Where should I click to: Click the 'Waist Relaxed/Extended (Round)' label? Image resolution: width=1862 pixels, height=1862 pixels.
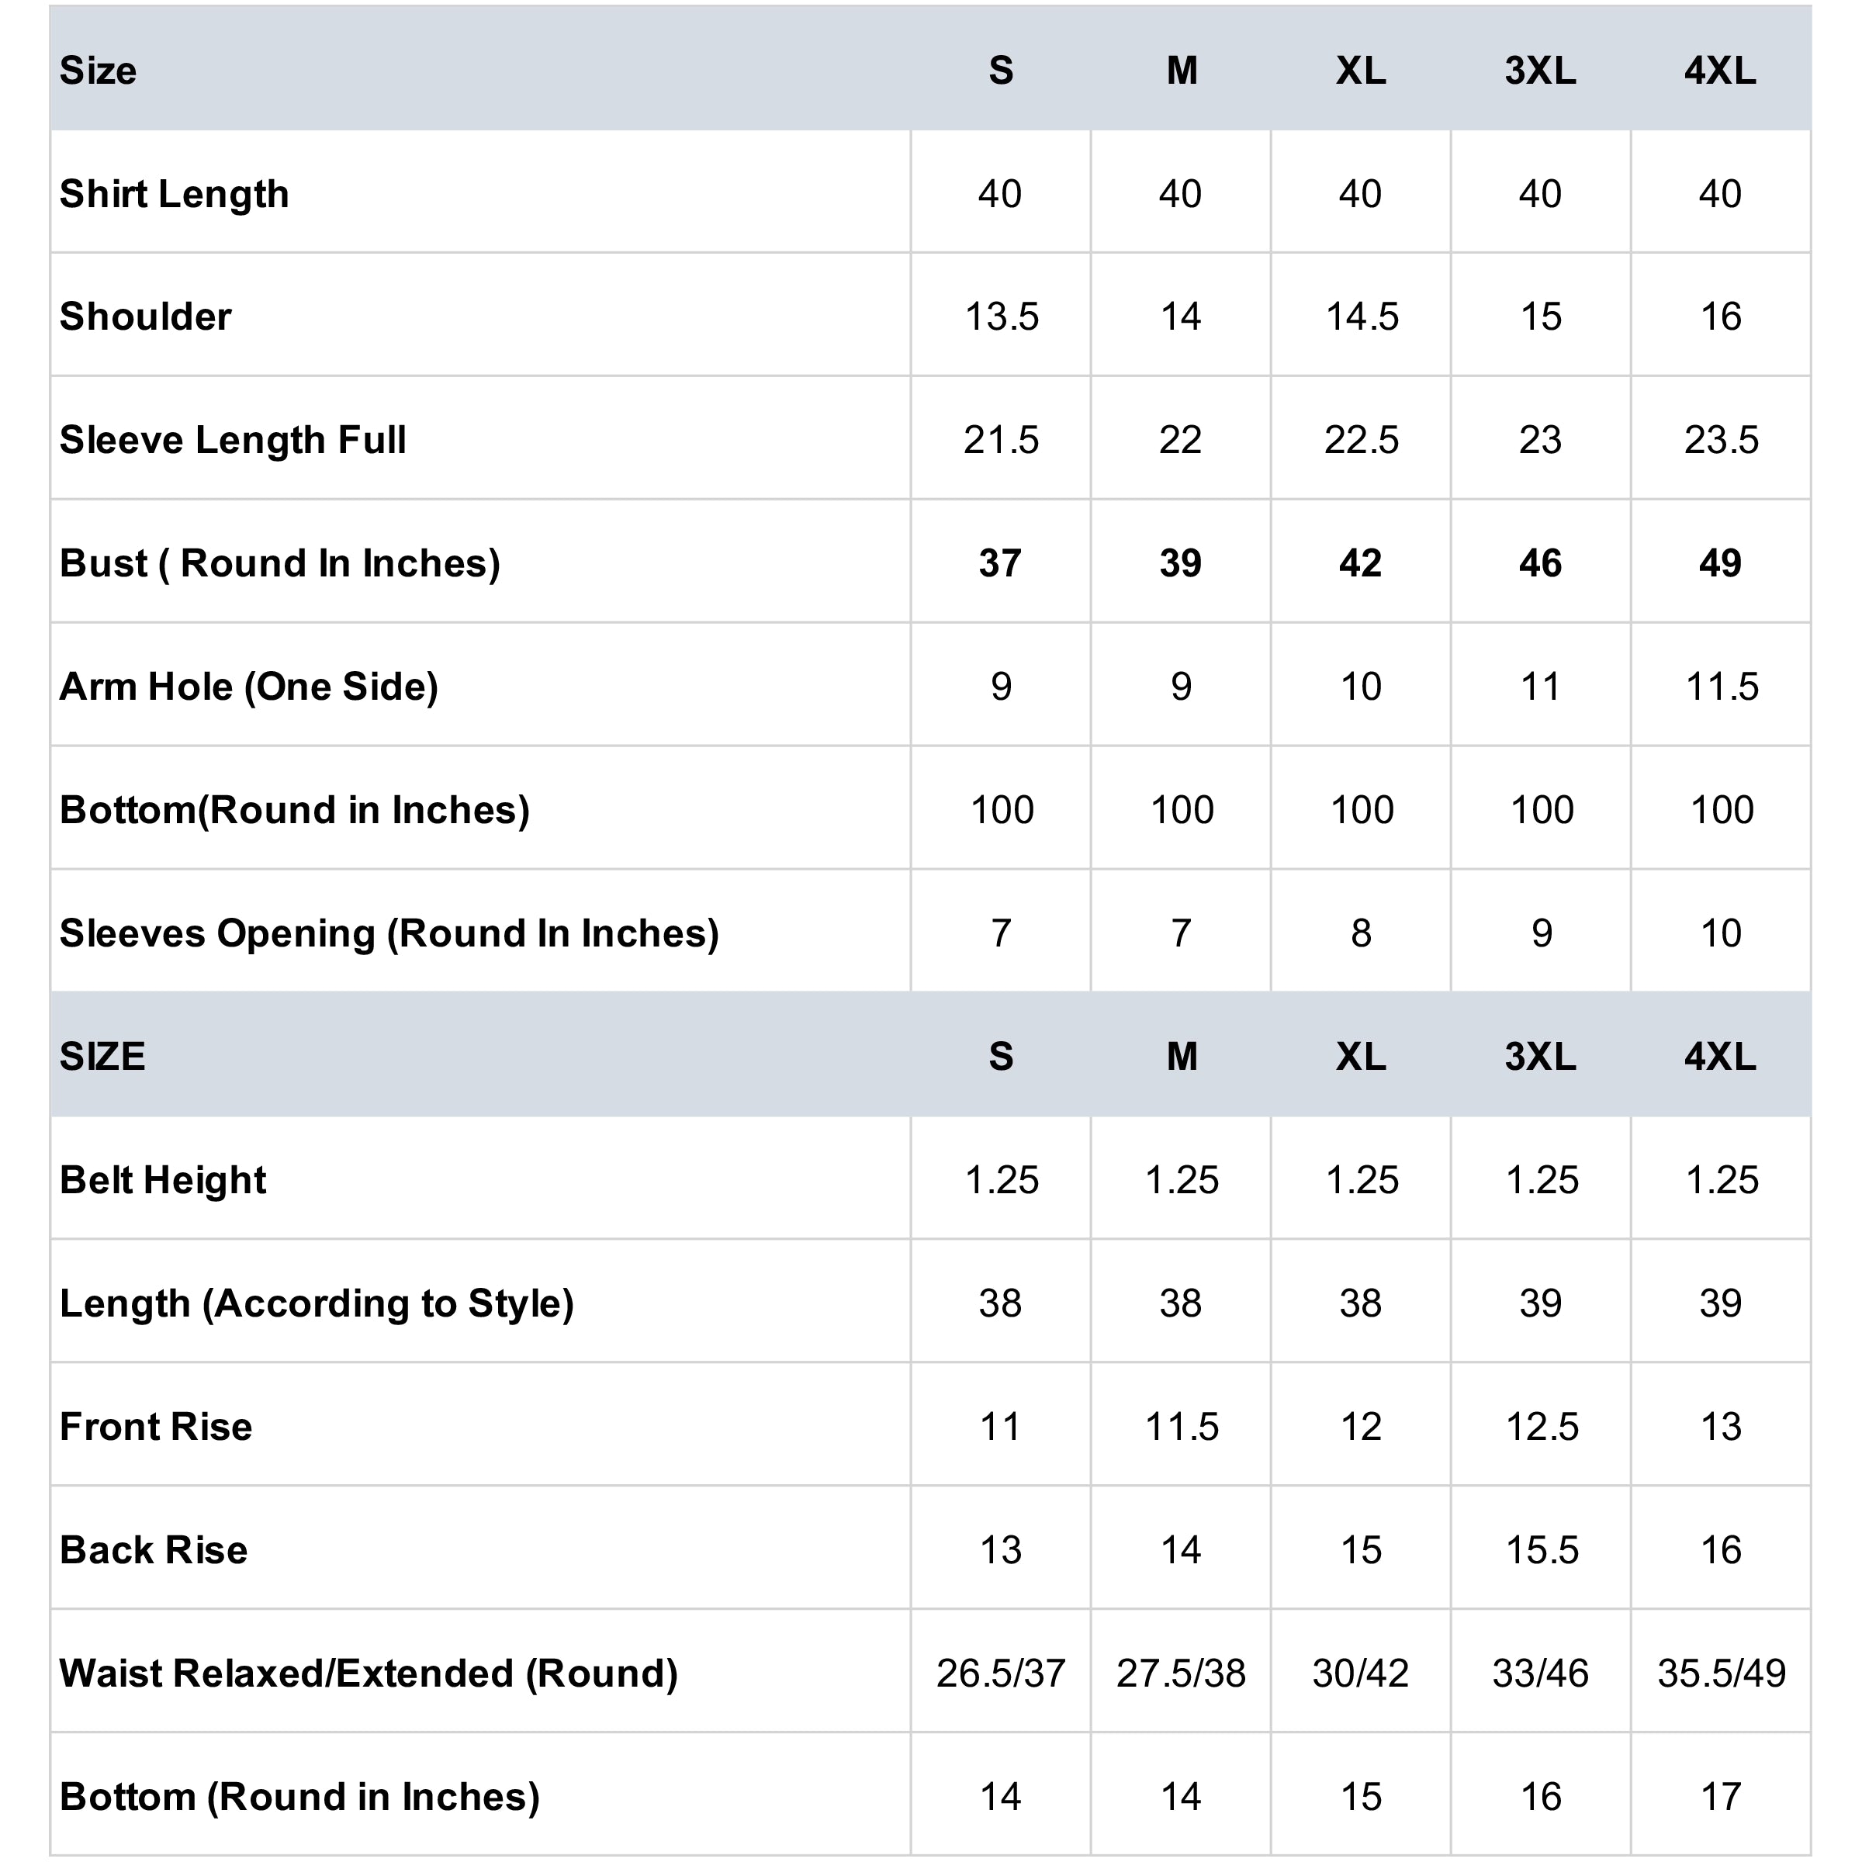click(369, 1674)
